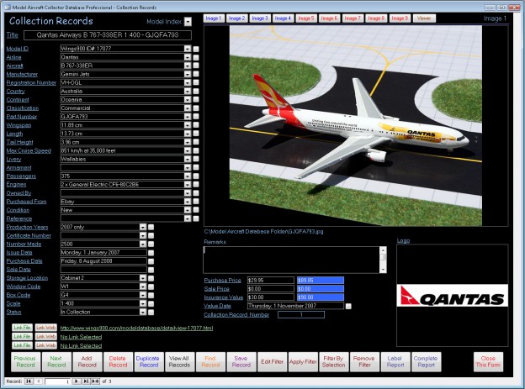Click the Previous Record button
Viewport: 525px width, 389px height.
pyautogui.click(x=25, y=361)
